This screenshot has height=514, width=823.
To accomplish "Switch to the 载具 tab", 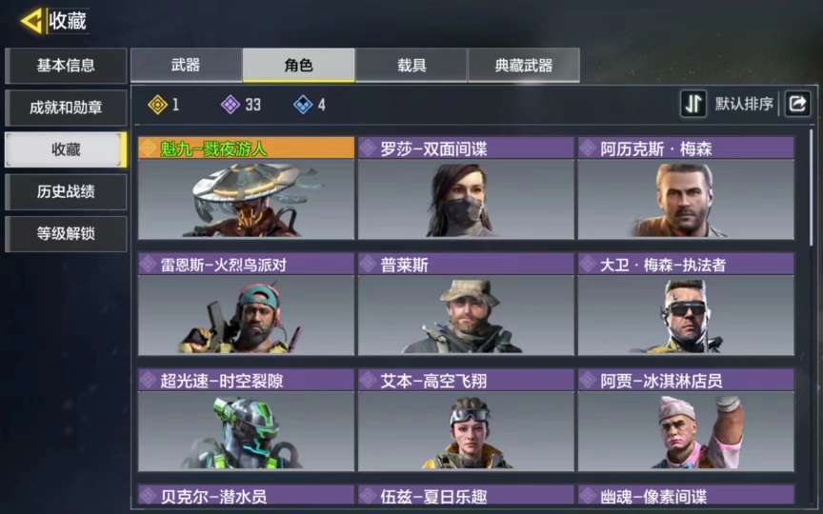I will point(411,65).
